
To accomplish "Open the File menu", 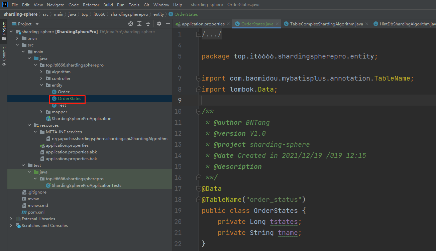I will 15,5.
